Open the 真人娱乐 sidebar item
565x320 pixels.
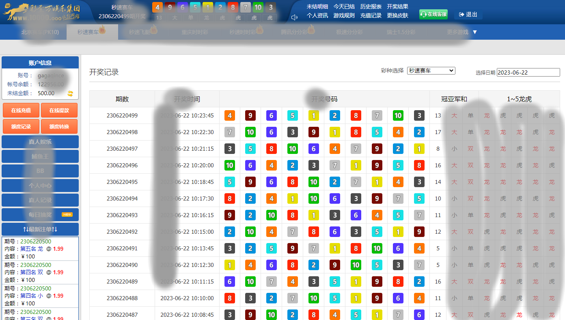[40, 142]
